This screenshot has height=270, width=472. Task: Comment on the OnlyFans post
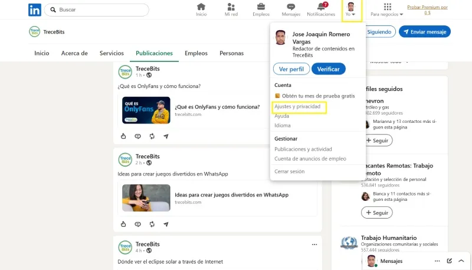coord(137,136)
